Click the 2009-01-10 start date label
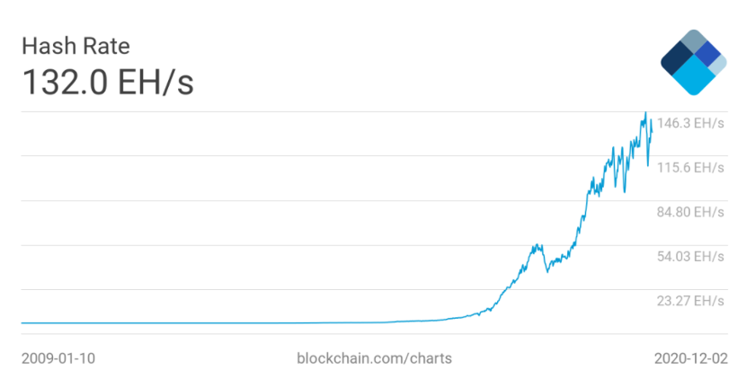Image resolution: width=746 pixels, height=370 pixels. [x=58, y=357]
